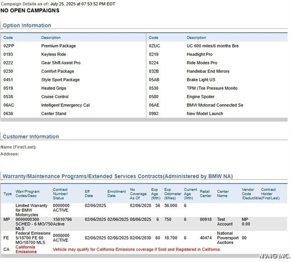Click the Enrollment Date column header
Screen dimensions: 291x262
[x=116, y=194]
